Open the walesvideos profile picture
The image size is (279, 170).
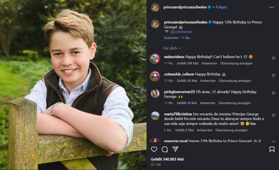click(155, 58)
